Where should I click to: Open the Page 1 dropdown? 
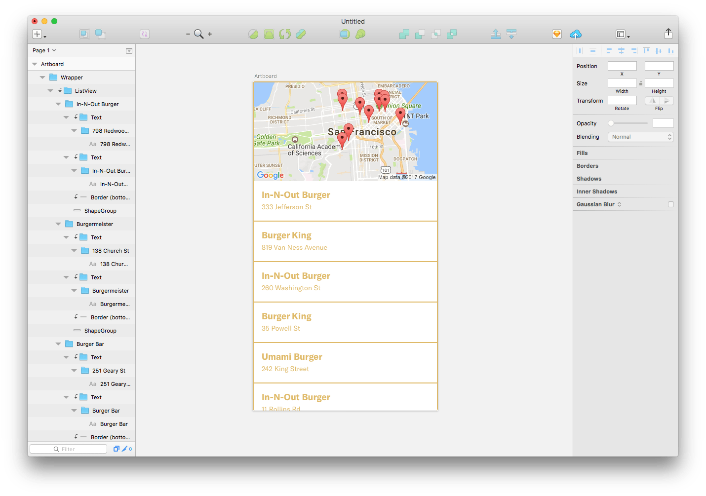[x=44, y=50]
